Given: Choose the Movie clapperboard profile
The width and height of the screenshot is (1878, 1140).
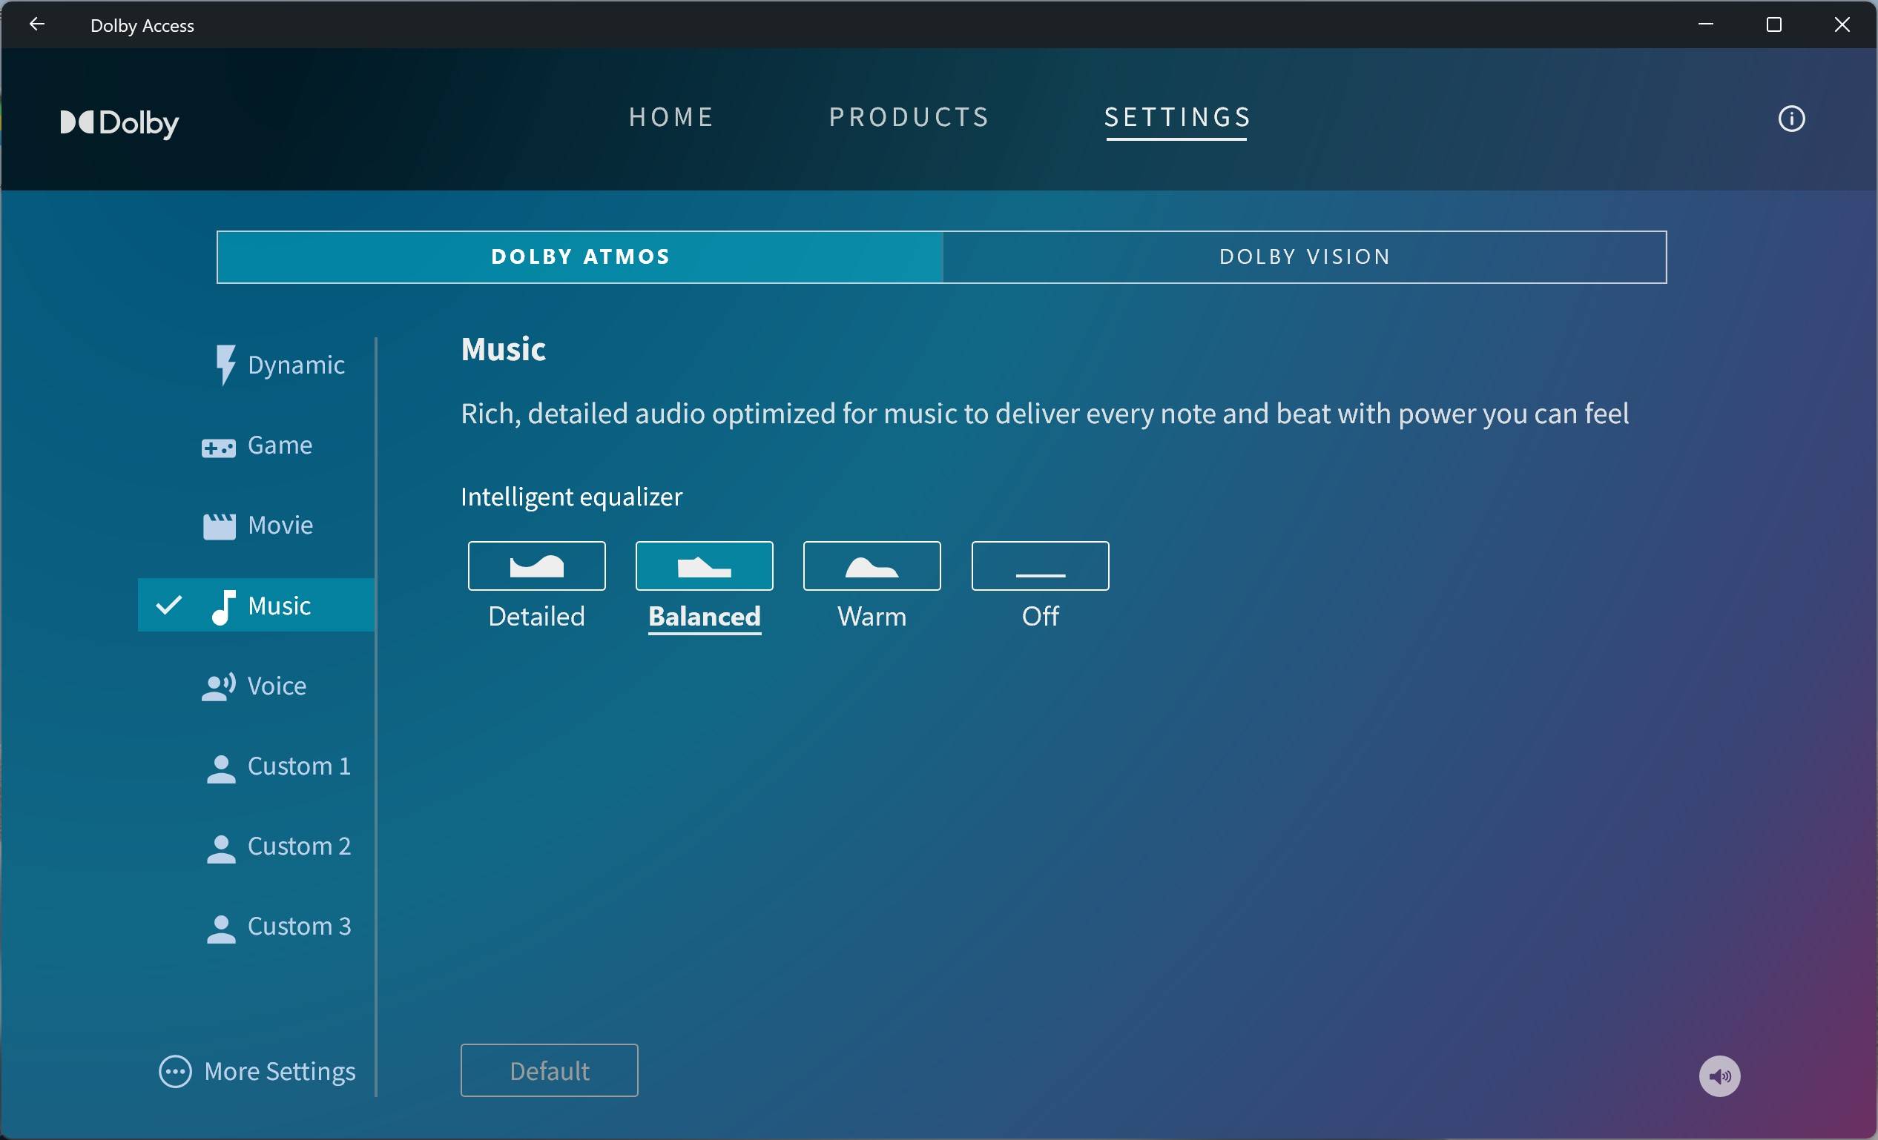Looking at the screenshot, I should tap(220, 526).
